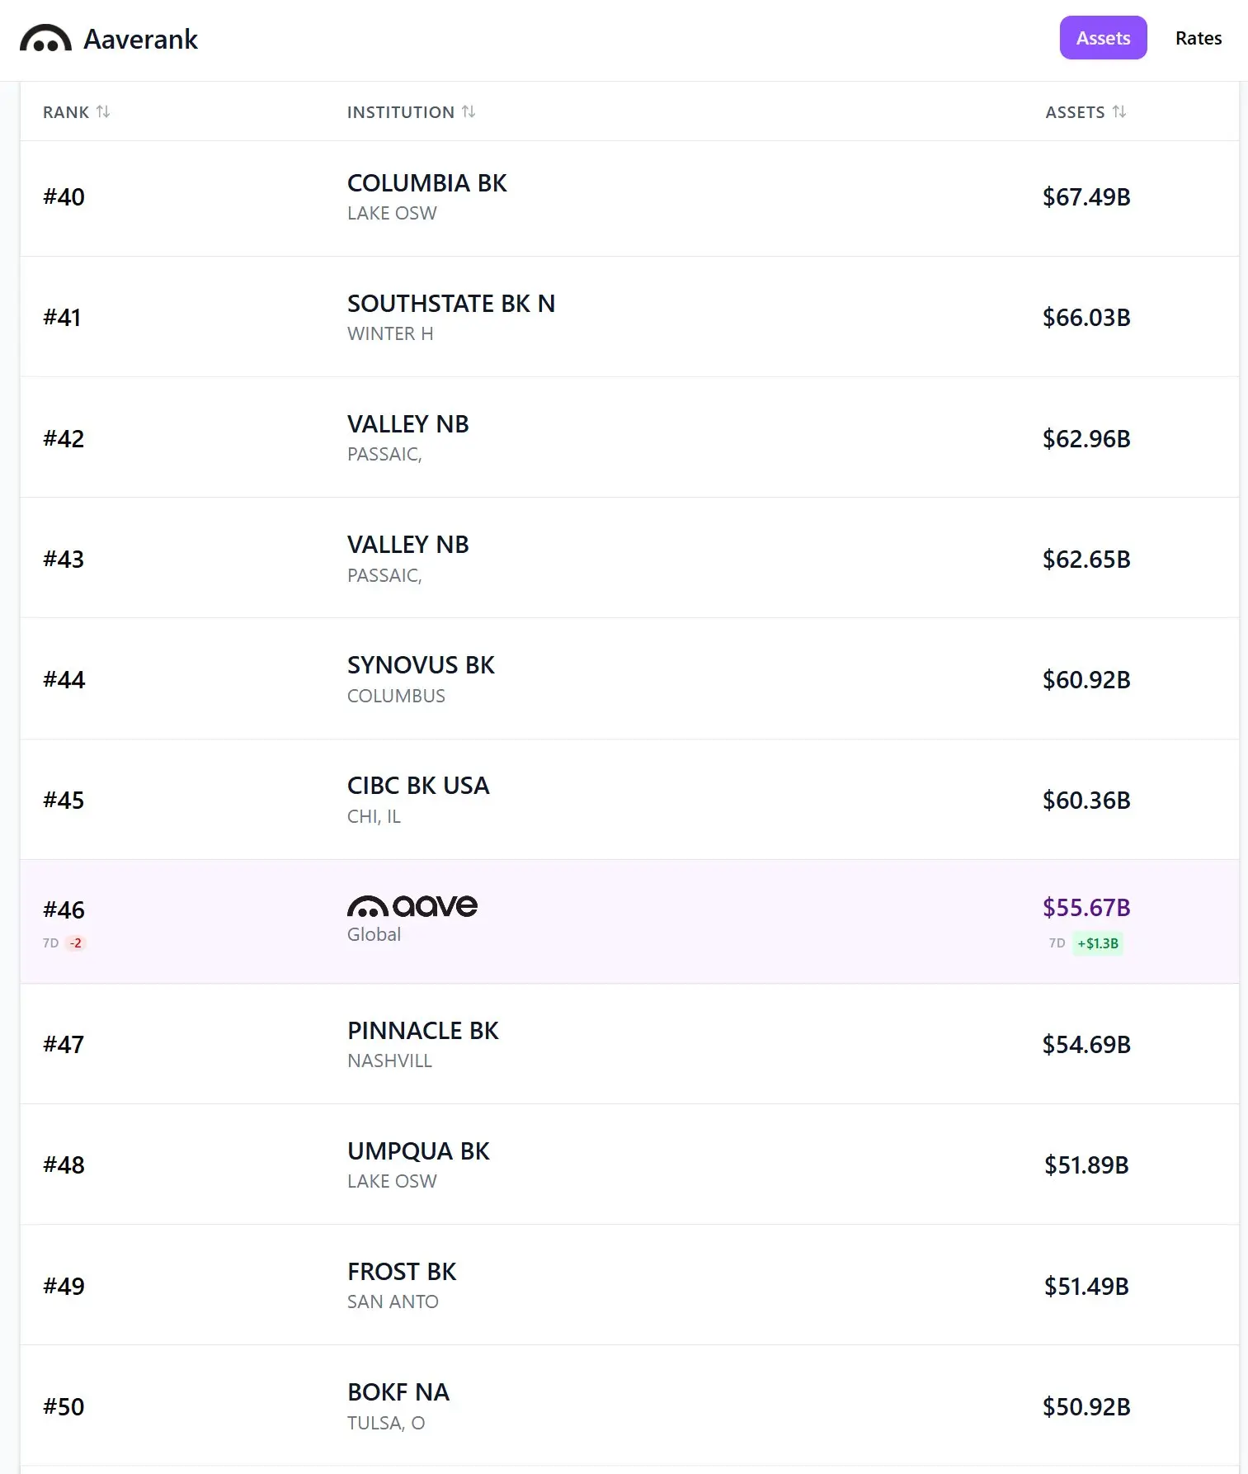1248x1474 pixels.
Task: Switch to the Rates tab
Action: (x=1198, y=38)
